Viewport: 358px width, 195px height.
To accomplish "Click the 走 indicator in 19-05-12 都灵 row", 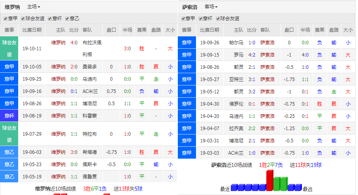I will pyautogui.click(x=334, y=92).
